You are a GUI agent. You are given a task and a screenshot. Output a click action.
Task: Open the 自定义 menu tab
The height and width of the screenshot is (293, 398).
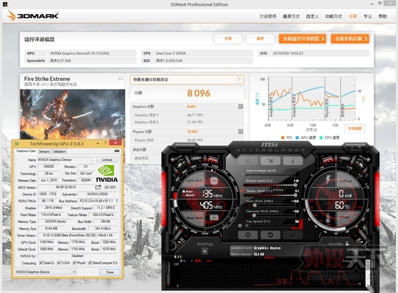[312, 16]
